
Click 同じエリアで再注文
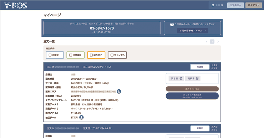coord(192,96)
